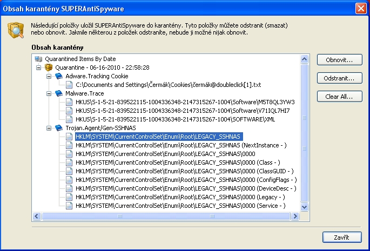The height and width of the screenshot is (251, 370).
Task: Click the document icon for (Legacy - ) entry
Action: 69,197
